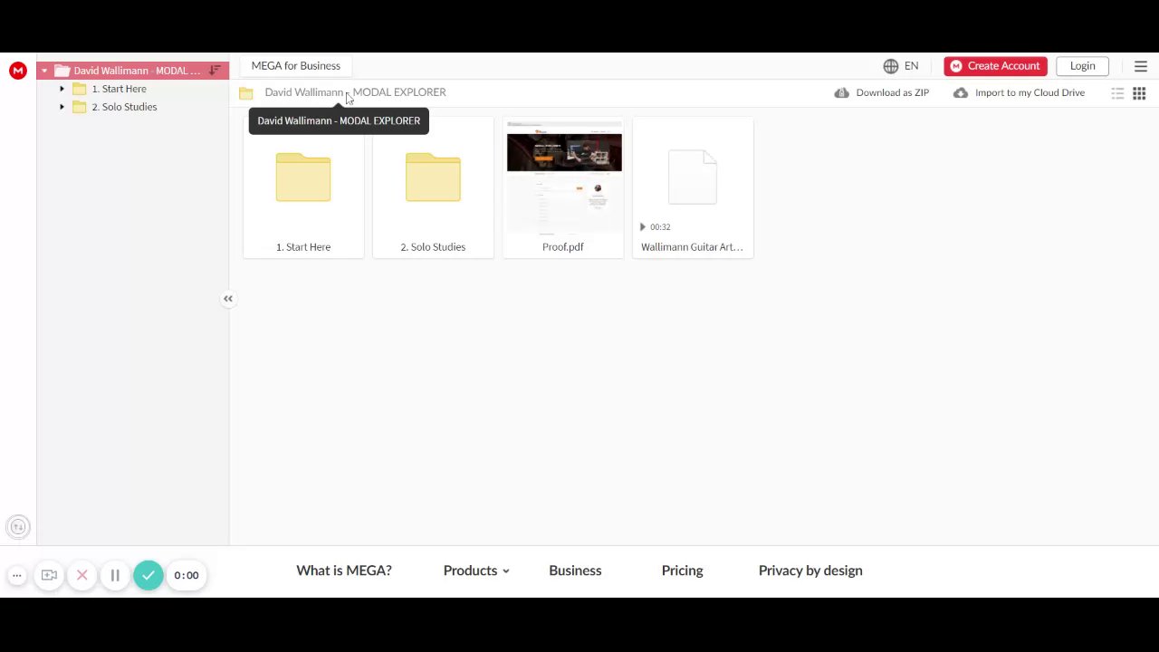The height and width of the screenshot is (652, 1159).
Task: Open the Business footer link
Action: click(575, 570)
